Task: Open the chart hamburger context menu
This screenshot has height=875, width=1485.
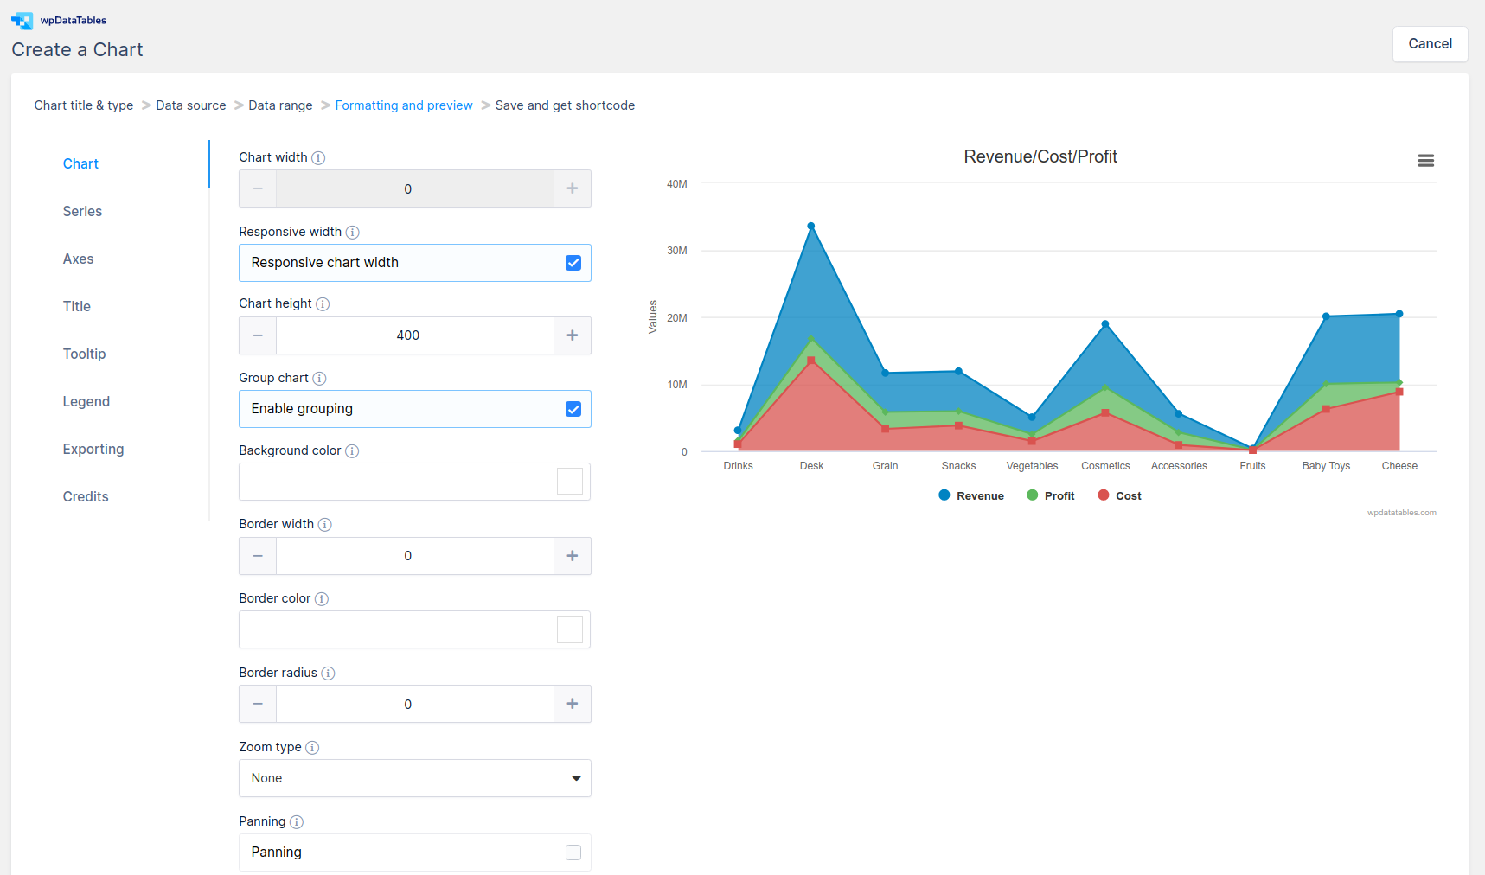Action: [x=1426, y=161]
